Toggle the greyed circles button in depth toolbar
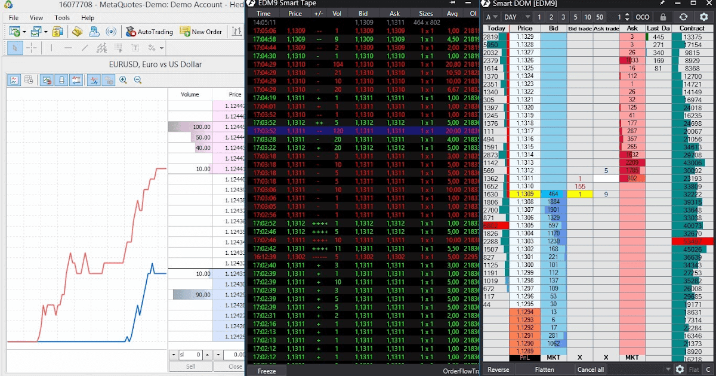 tap(108, 79)
